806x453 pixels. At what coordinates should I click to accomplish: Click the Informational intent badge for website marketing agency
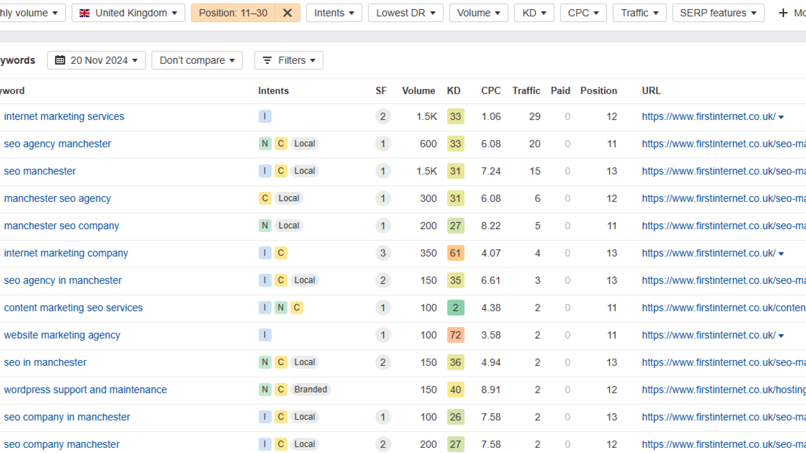point(265,335)
